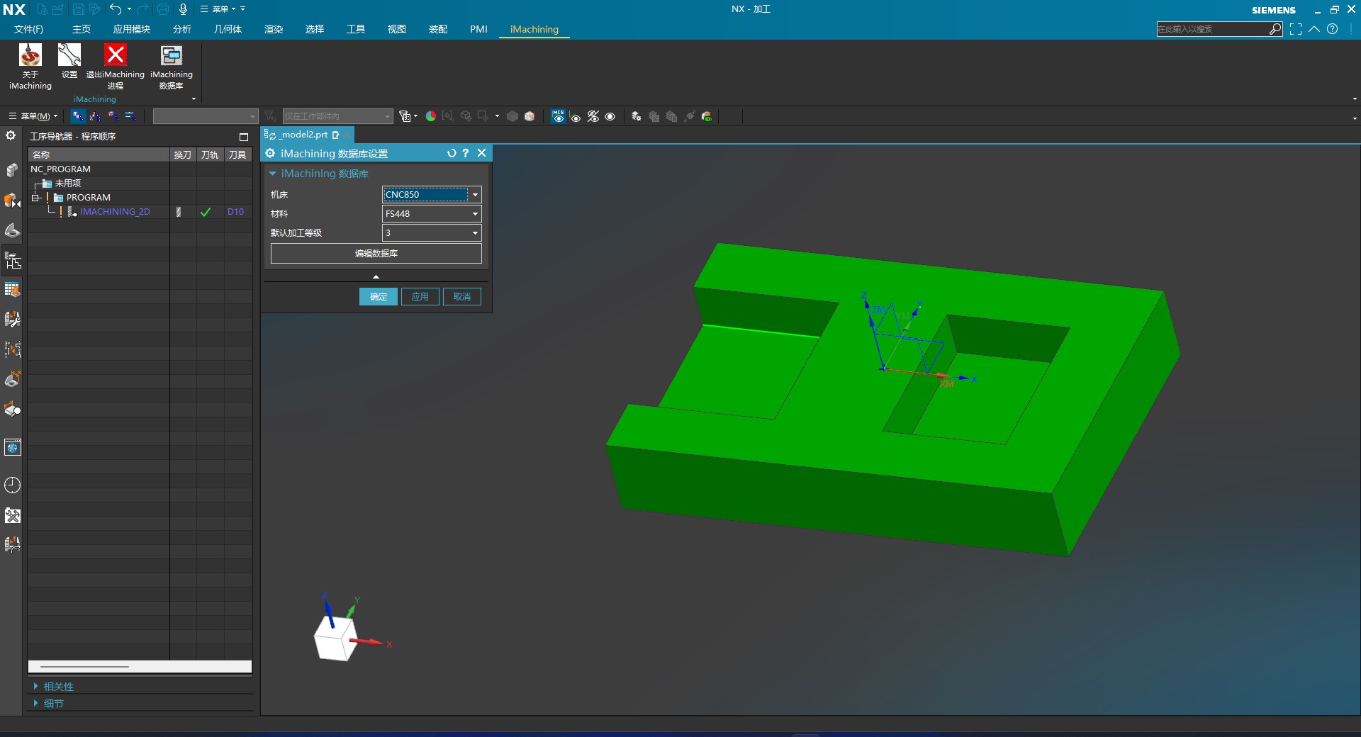Select the IMACHINING_2D operation

tap(115, 211)
